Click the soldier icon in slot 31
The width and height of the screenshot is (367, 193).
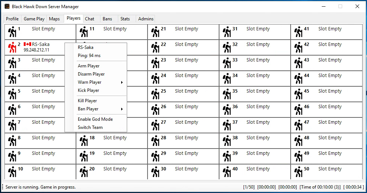point(227,32)
